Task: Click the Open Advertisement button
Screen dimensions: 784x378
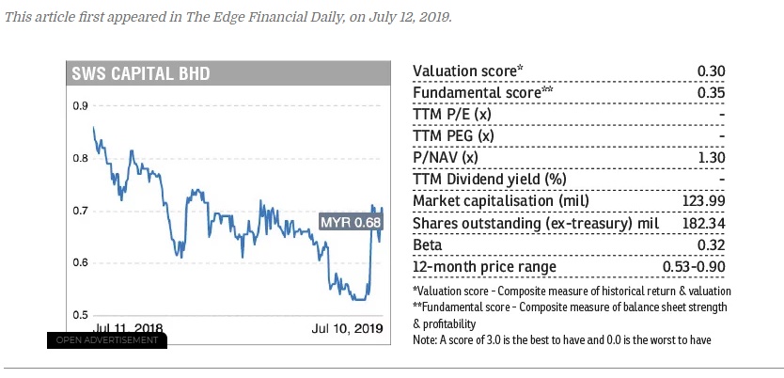Action: point(106,339)
